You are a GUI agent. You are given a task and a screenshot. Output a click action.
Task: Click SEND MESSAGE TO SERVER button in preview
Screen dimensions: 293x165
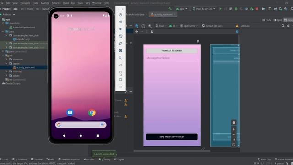click(x=172, y=137)
